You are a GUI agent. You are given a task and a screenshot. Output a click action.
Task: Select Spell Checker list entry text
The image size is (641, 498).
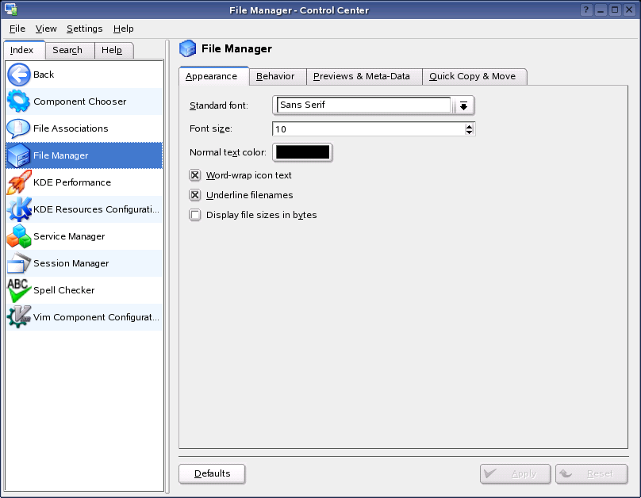pyautogui.click(x=64, y=290)
